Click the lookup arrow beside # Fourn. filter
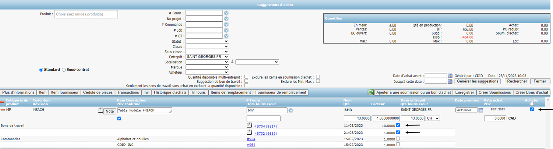The width and height of the screenshot is (553, 149). [226, 13]
